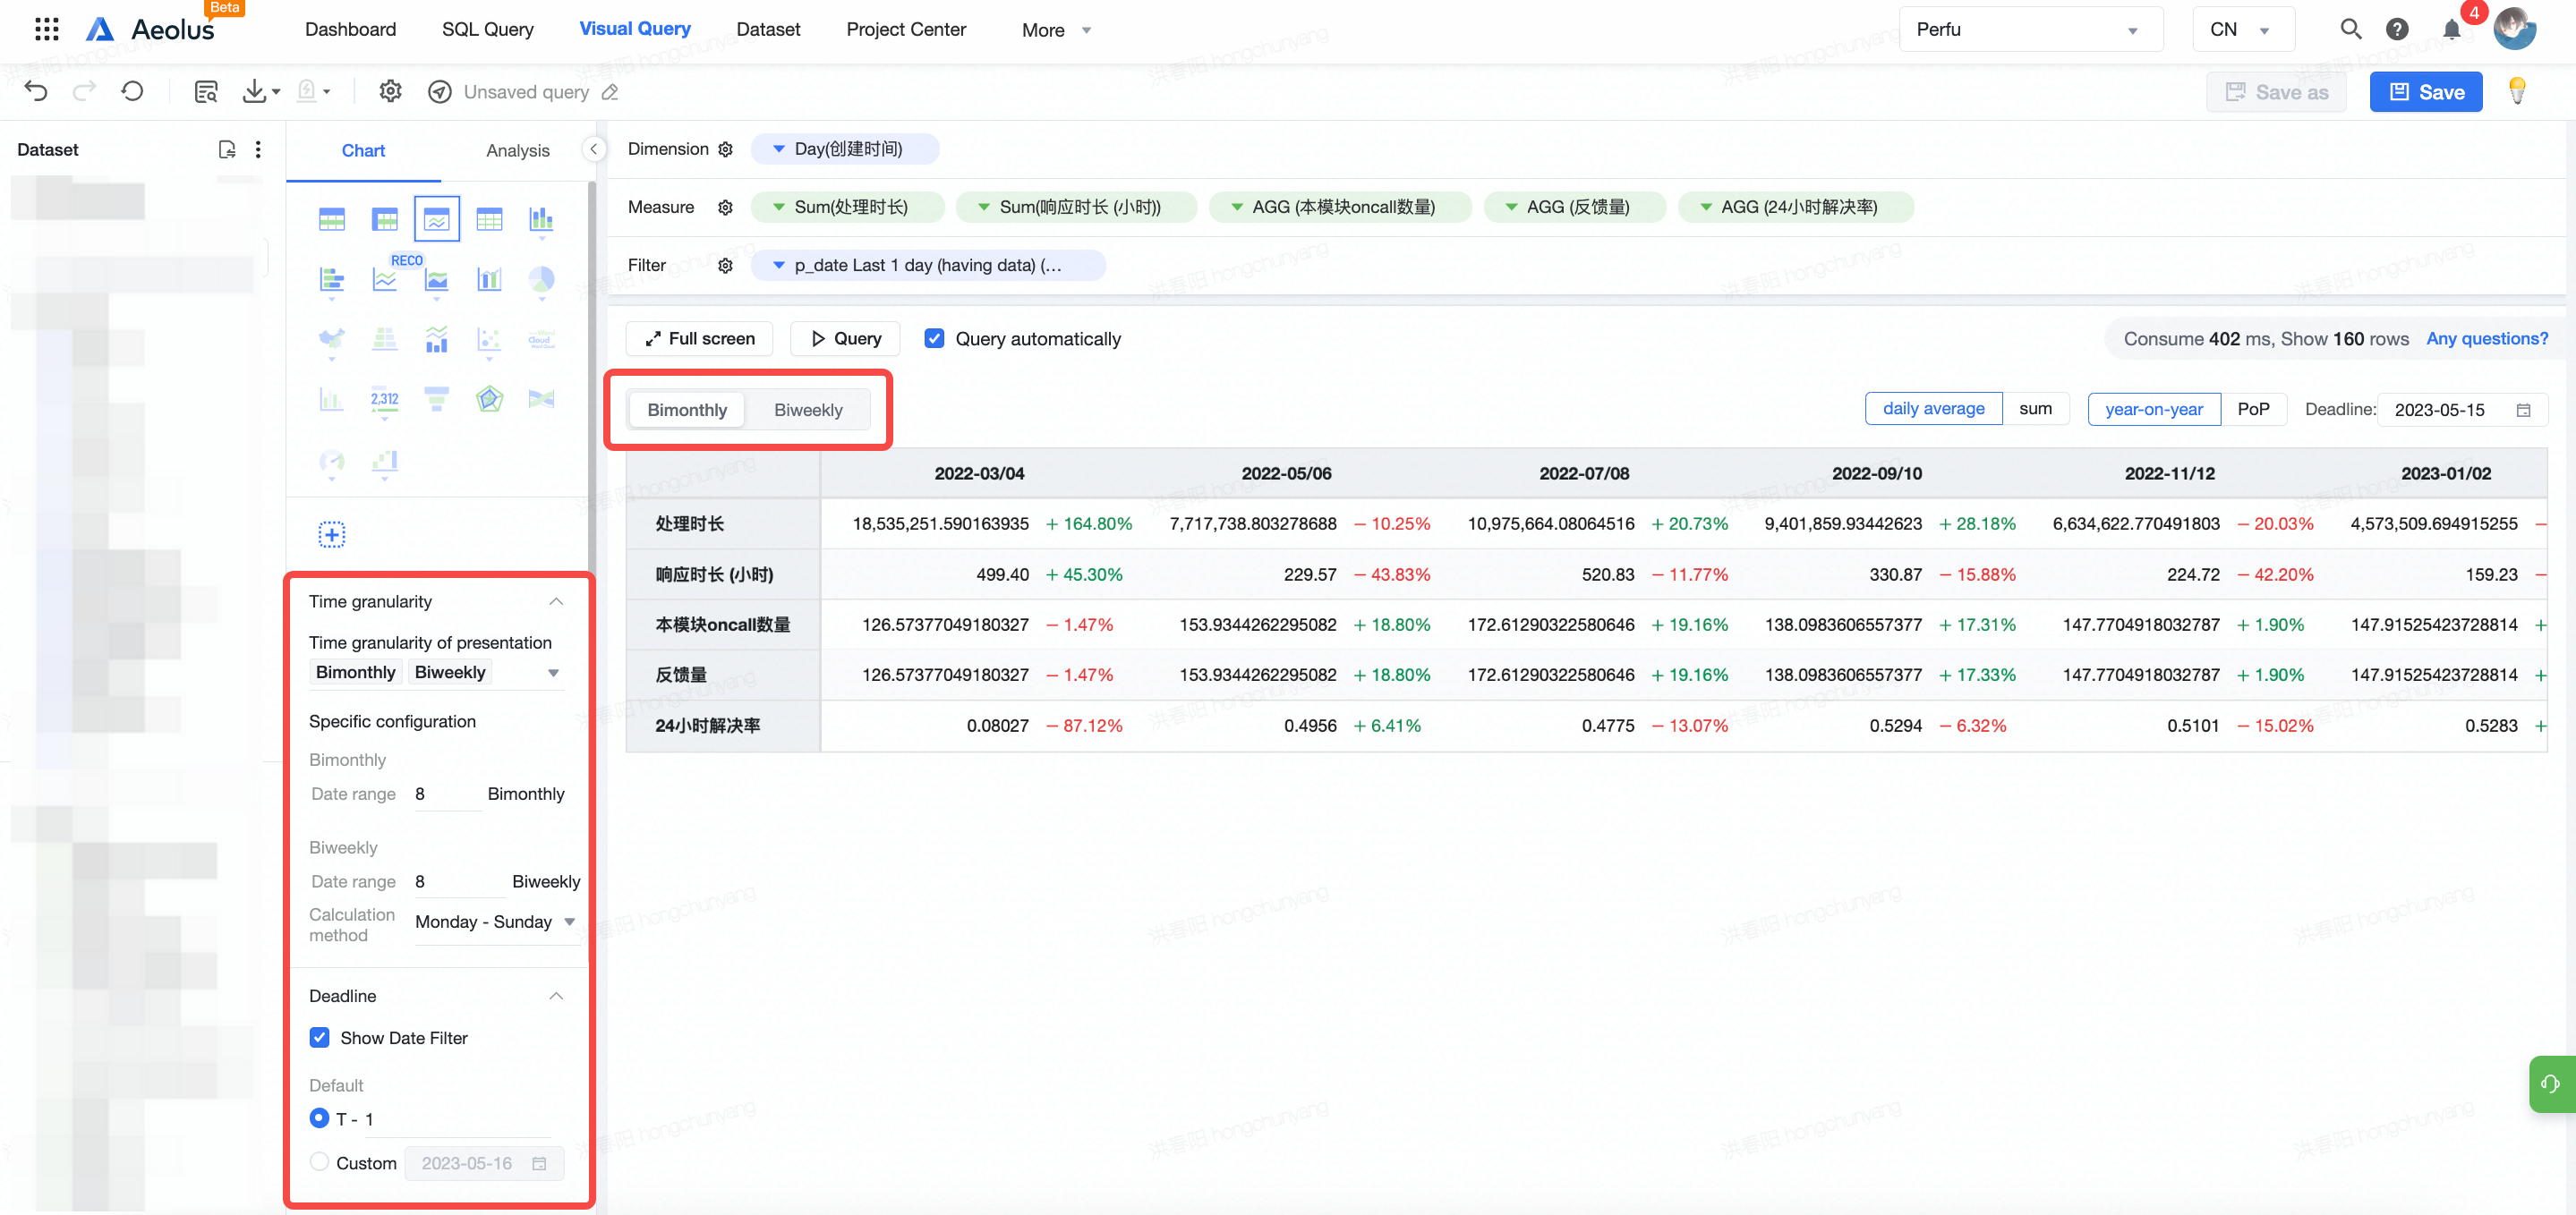Image resolution: width=2576 pixels, height=1215 pixels.
Task: Select the map chart type
Action: pyautogui.click(x=332, y=339)
